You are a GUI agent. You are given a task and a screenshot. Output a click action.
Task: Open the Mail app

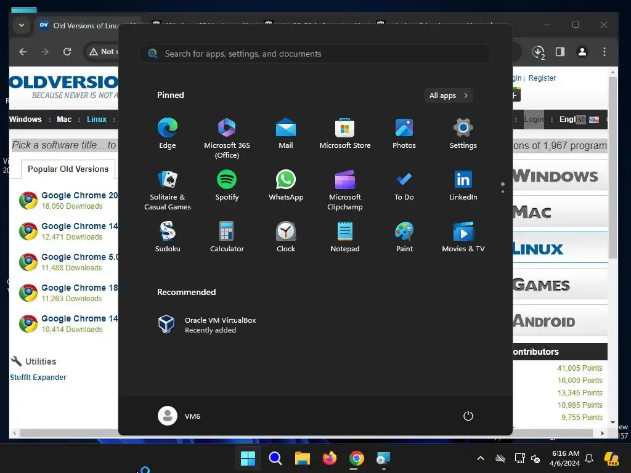pyautogui.click(x=286, y=134)
